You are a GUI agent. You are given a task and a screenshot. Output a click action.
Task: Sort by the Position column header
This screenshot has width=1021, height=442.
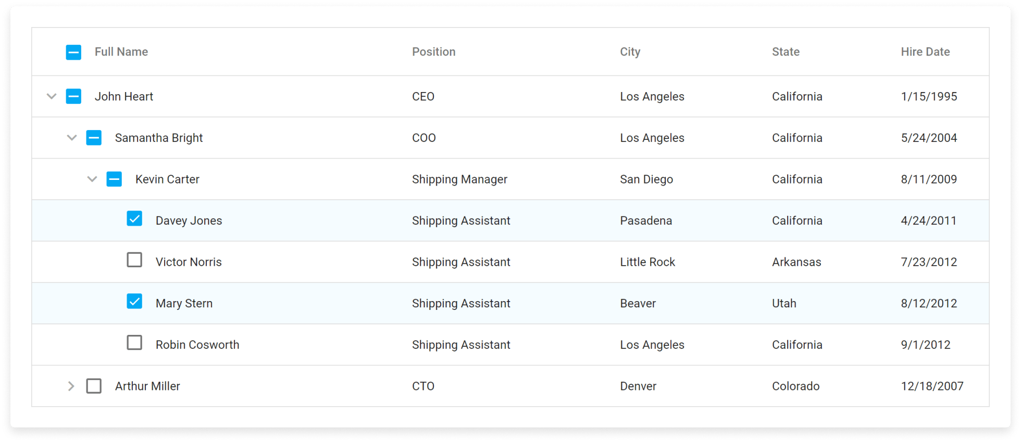tap(433, 52)
